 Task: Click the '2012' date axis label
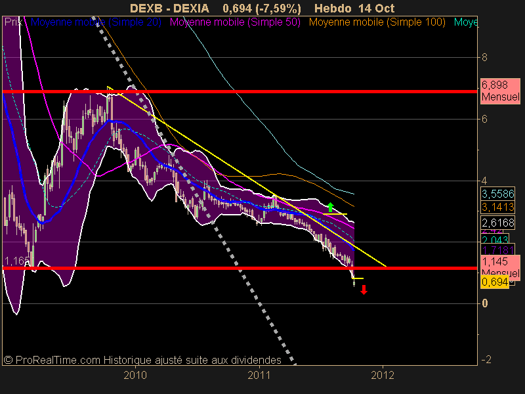coord(383,375)
